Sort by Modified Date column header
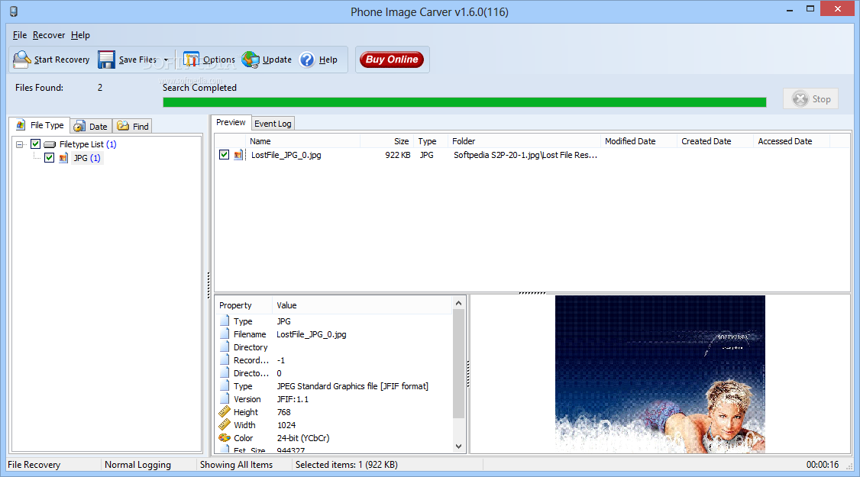 (x=639, y=141)
